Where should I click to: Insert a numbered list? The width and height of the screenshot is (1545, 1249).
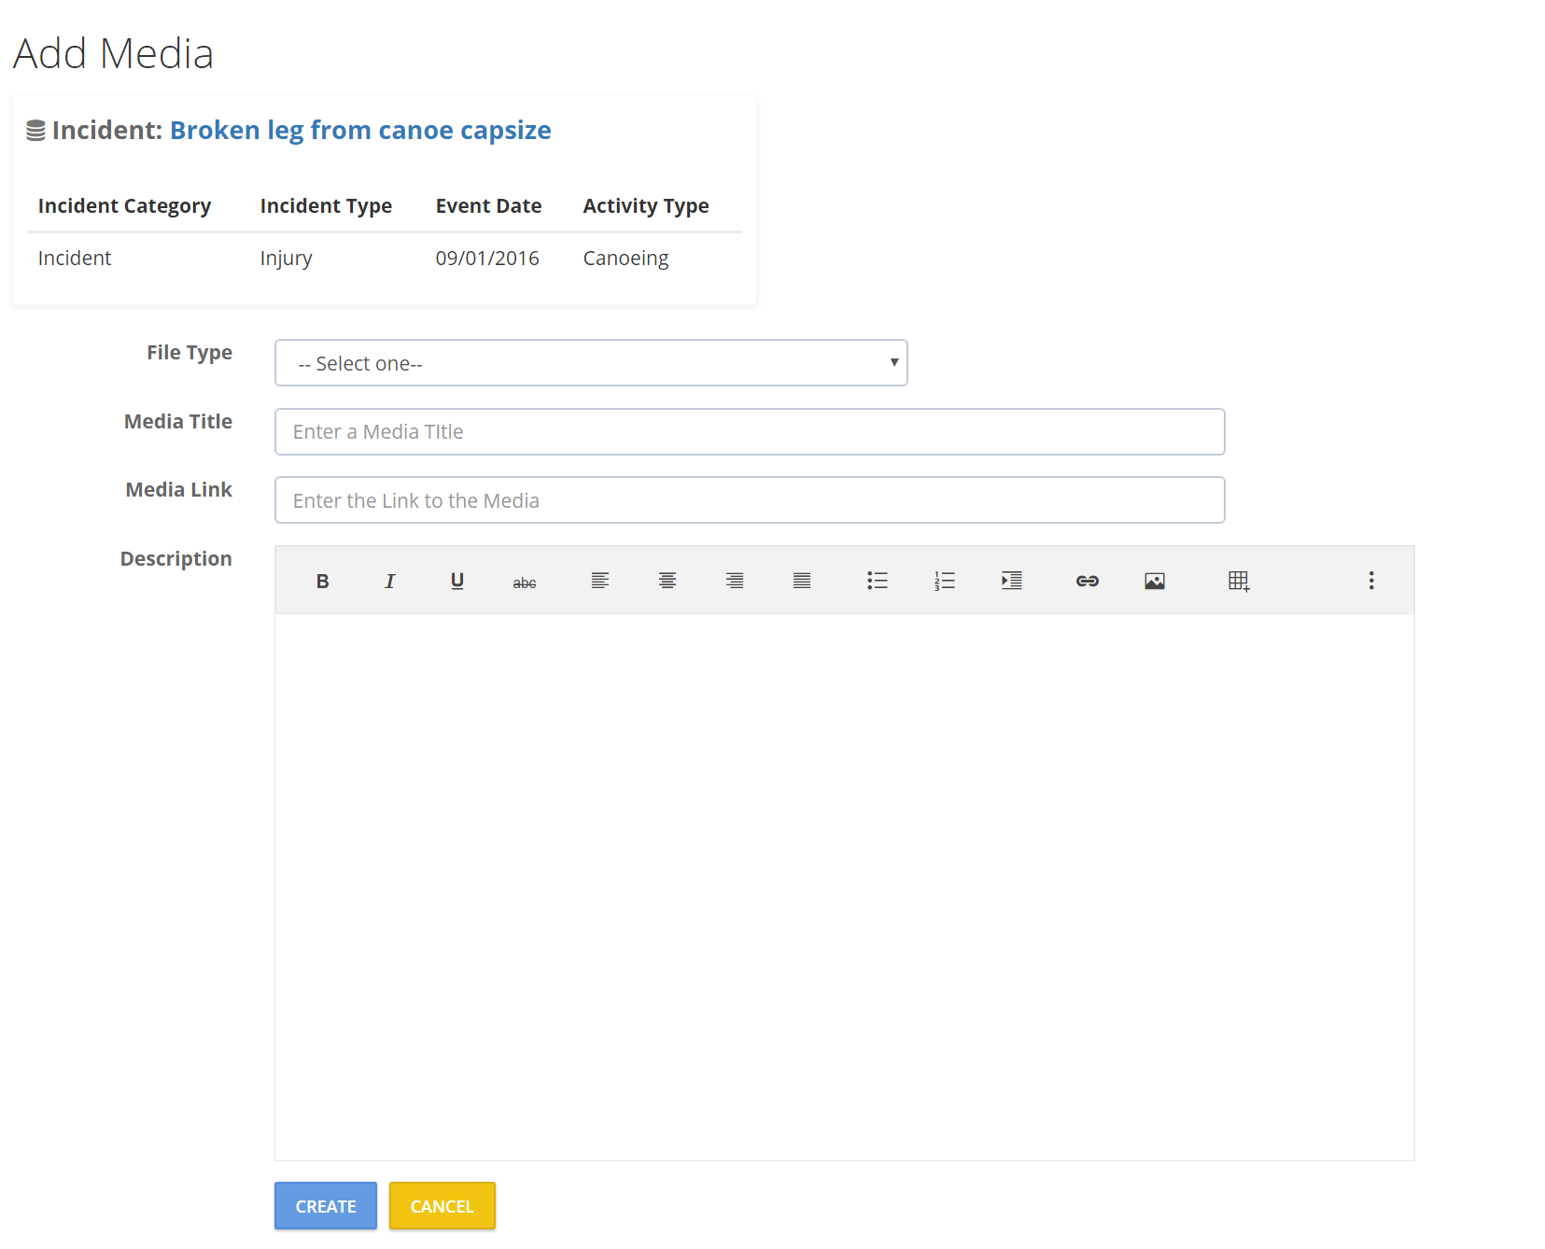945,581
